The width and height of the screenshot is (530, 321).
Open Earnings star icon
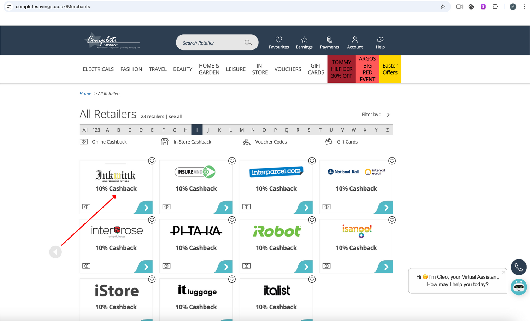[304, 40]
